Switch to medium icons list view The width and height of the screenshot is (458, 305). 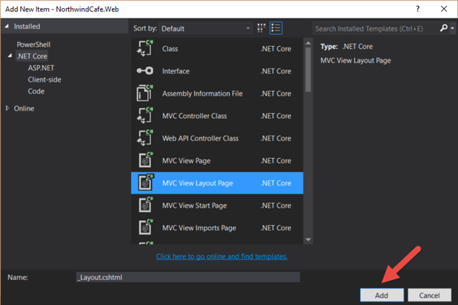276,29
